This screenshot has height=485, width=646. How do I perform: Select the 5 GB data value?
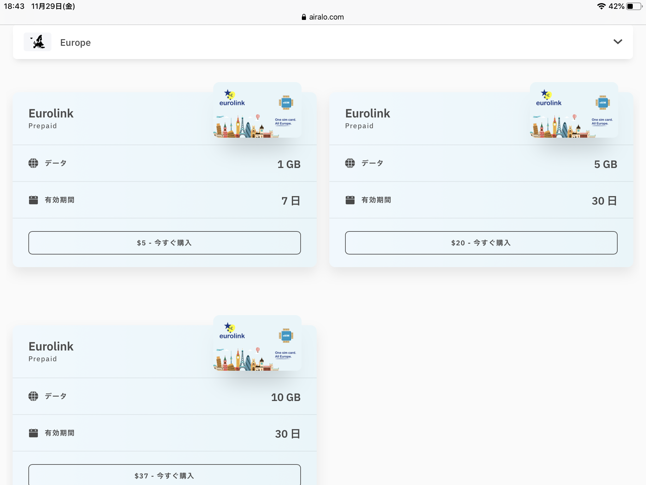[x=606, y=164]
